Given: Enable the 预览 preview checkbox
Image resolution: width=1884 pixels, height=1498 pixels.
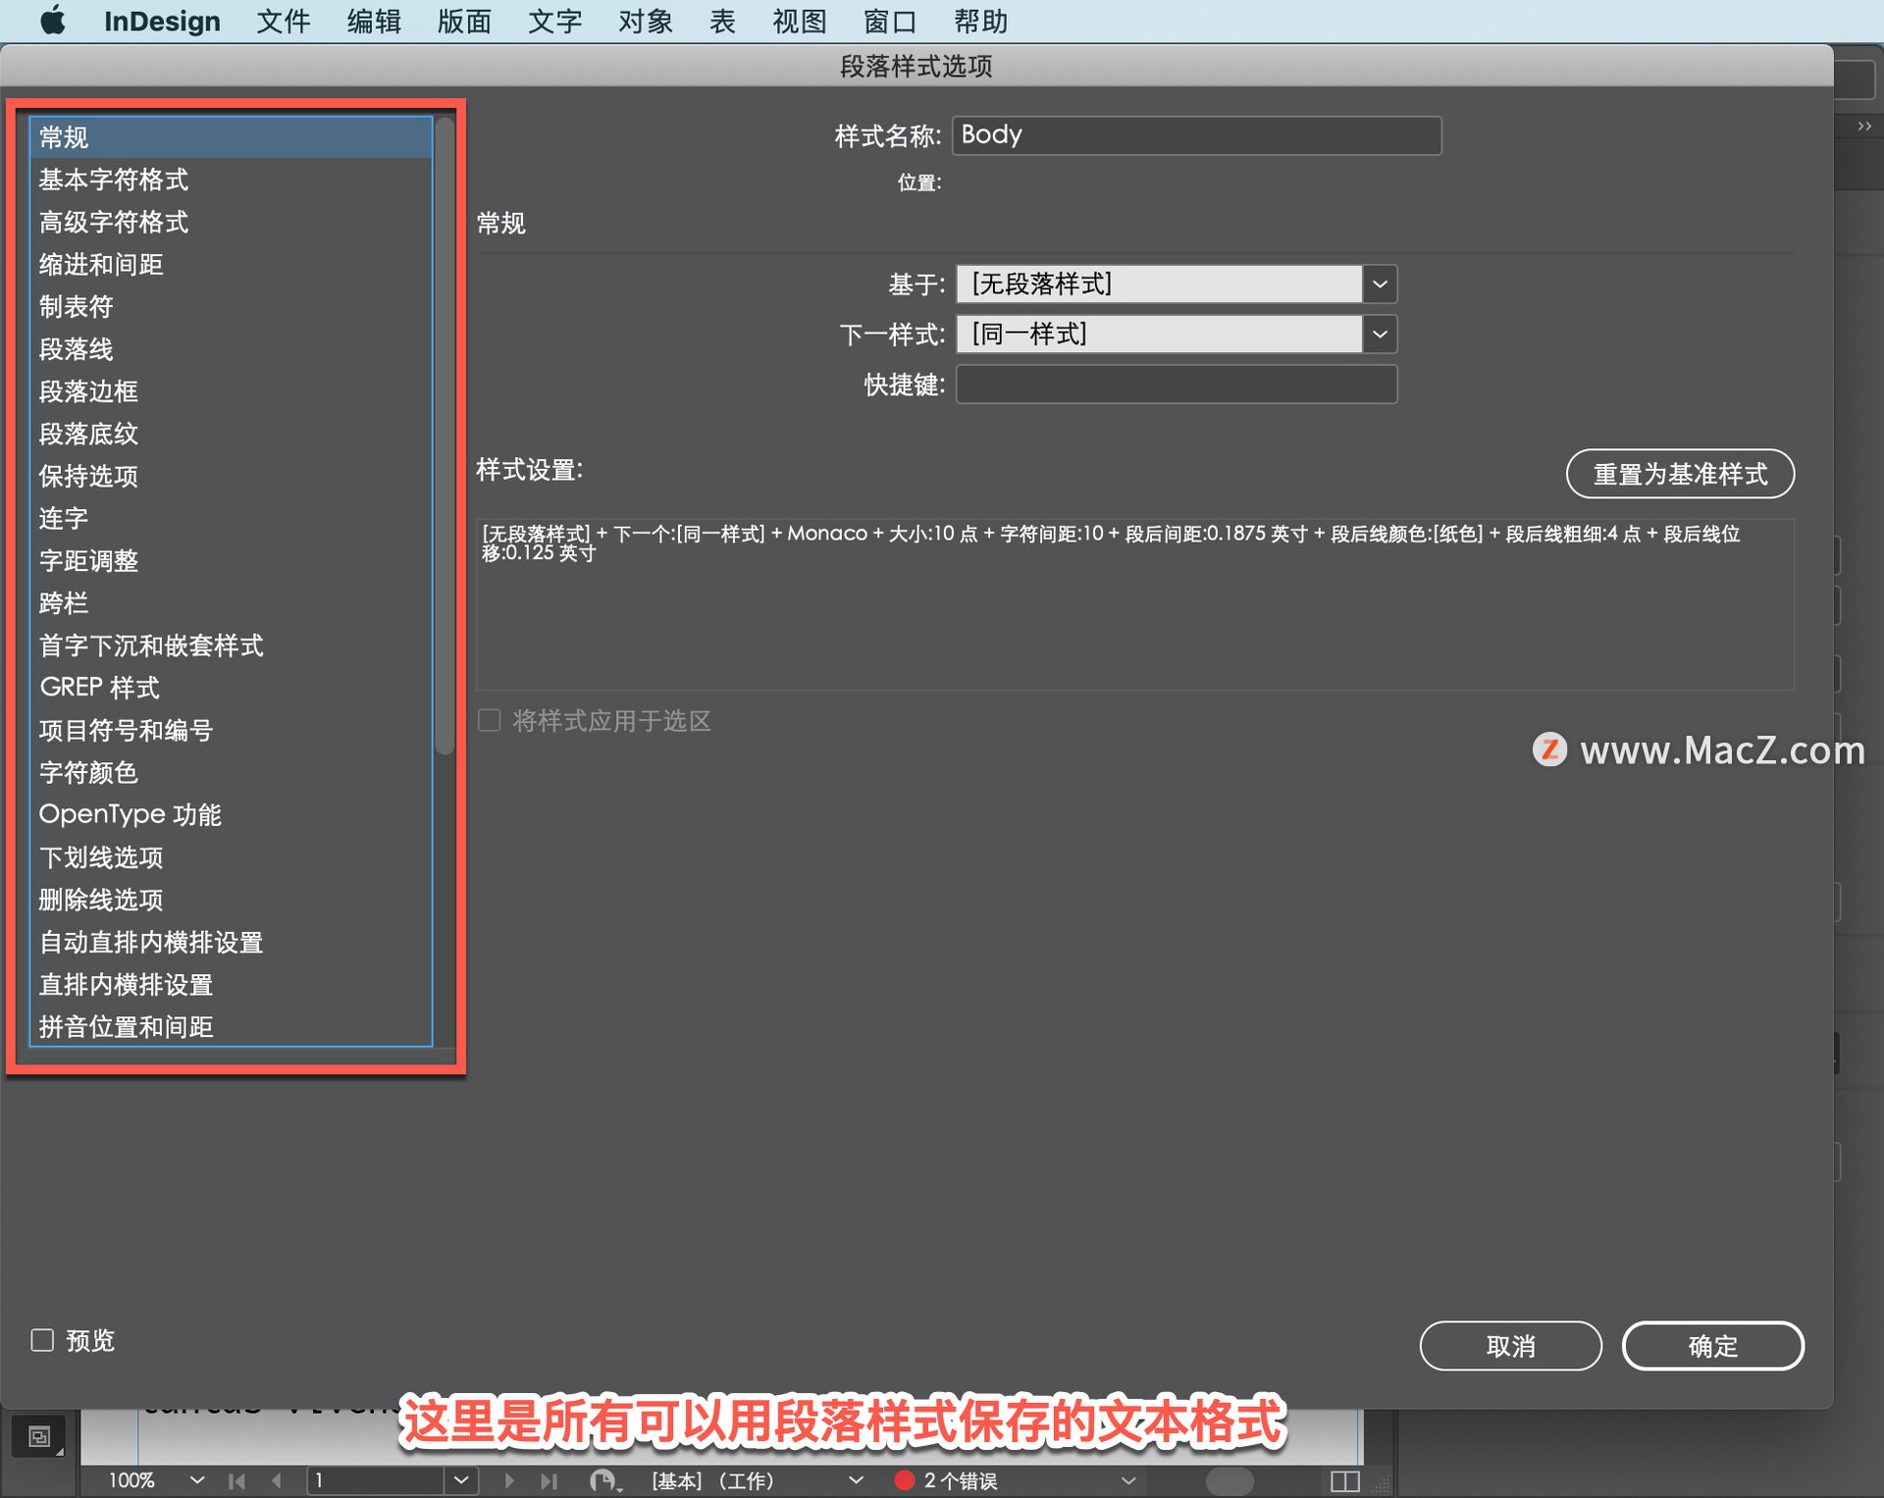Looking at the screenshot, I should (42, 1340).
